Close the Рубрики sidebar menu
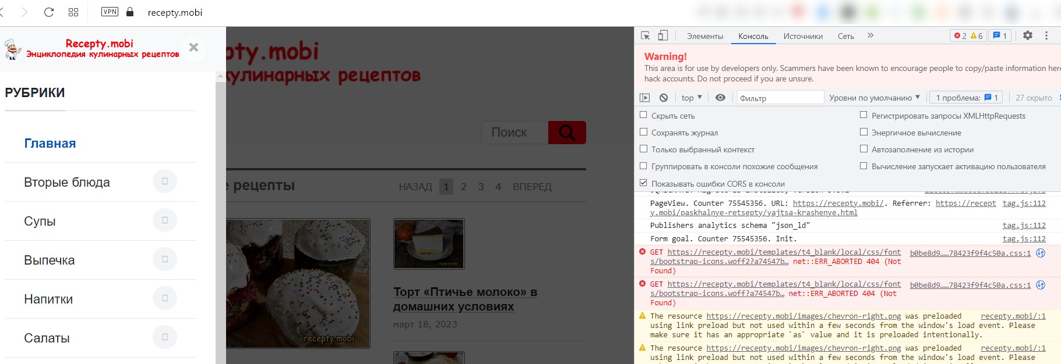Screen dimensions: 1061x364 pyautogui.click(x=193, y=48)
